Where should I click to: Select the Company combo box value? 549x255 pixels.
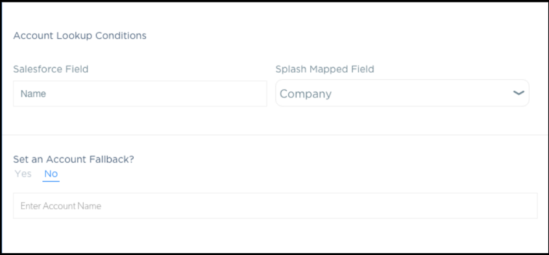(x=402, y=93)
